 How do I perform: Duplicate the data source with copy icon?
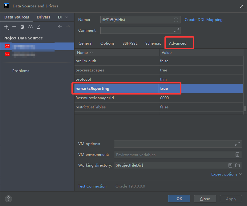[22, 27]
